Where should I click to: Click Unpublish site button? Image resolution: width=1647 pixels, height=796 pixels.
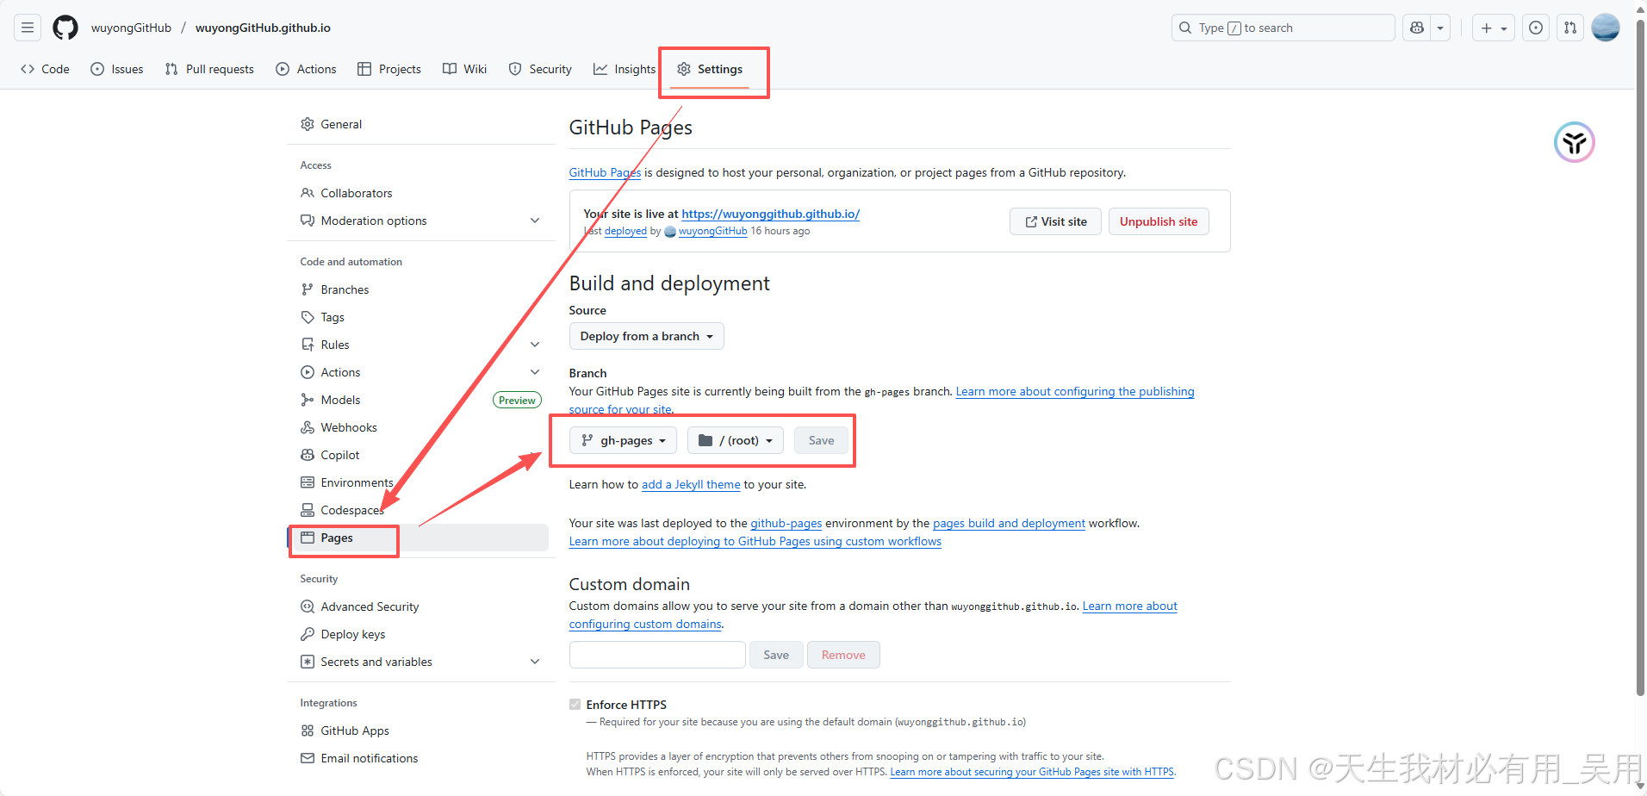(x=1159, y=221)
